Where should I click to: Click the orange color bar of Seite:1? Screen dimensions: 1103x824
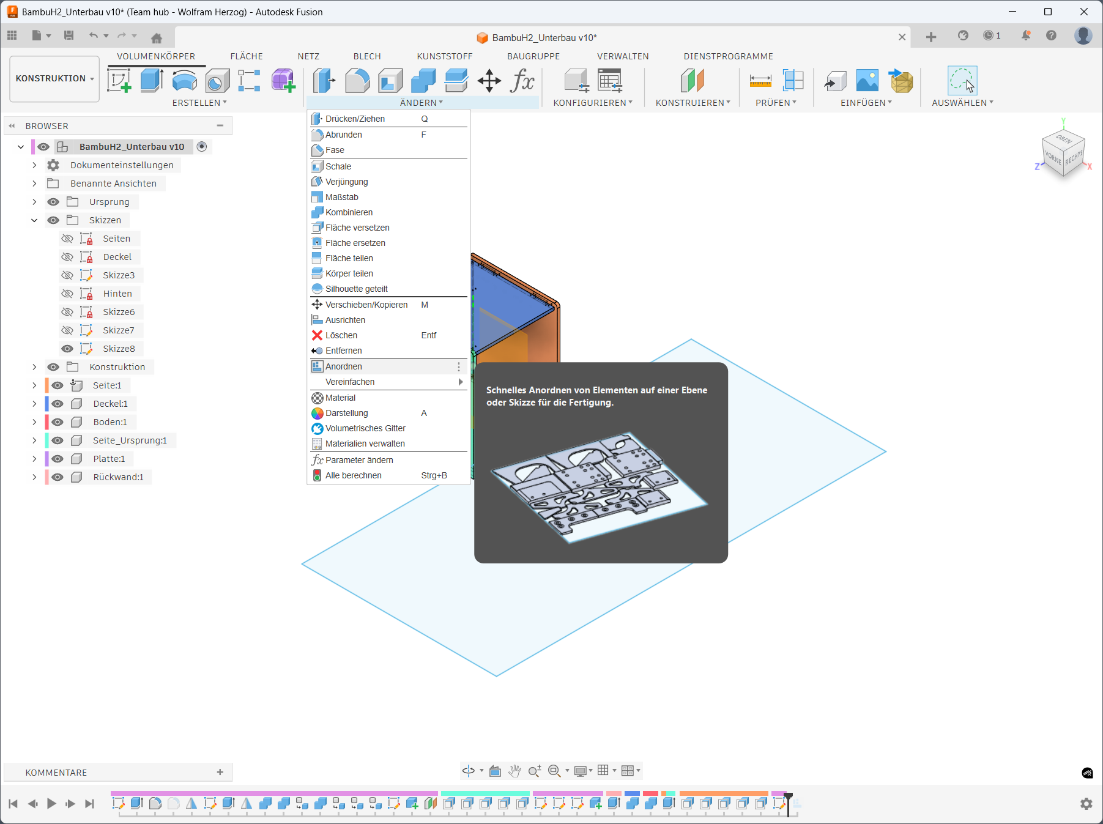pyautogui.click(x=46, y=385)
